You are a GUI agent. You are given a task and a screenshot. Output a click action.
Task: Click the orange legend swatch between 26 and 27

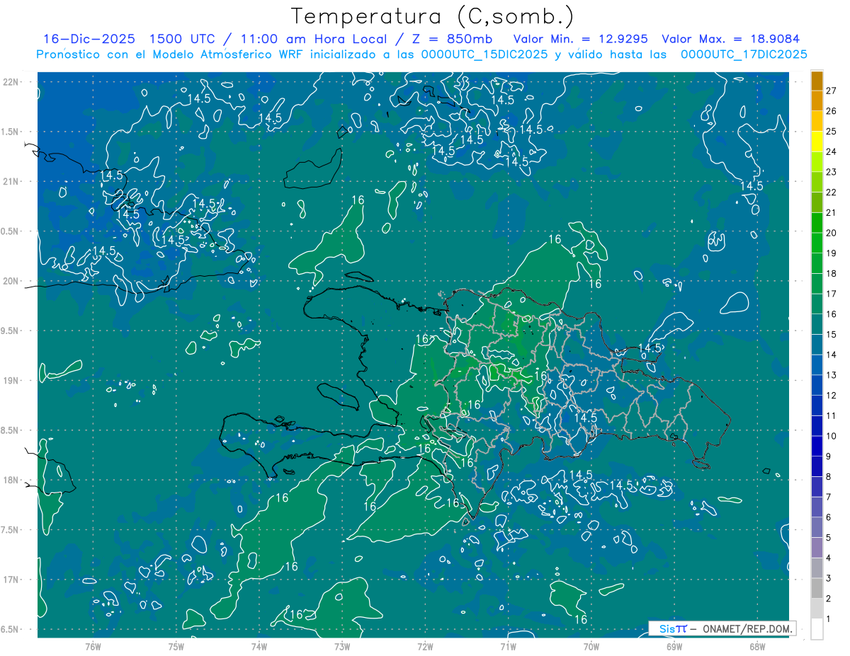pos(817,100)
